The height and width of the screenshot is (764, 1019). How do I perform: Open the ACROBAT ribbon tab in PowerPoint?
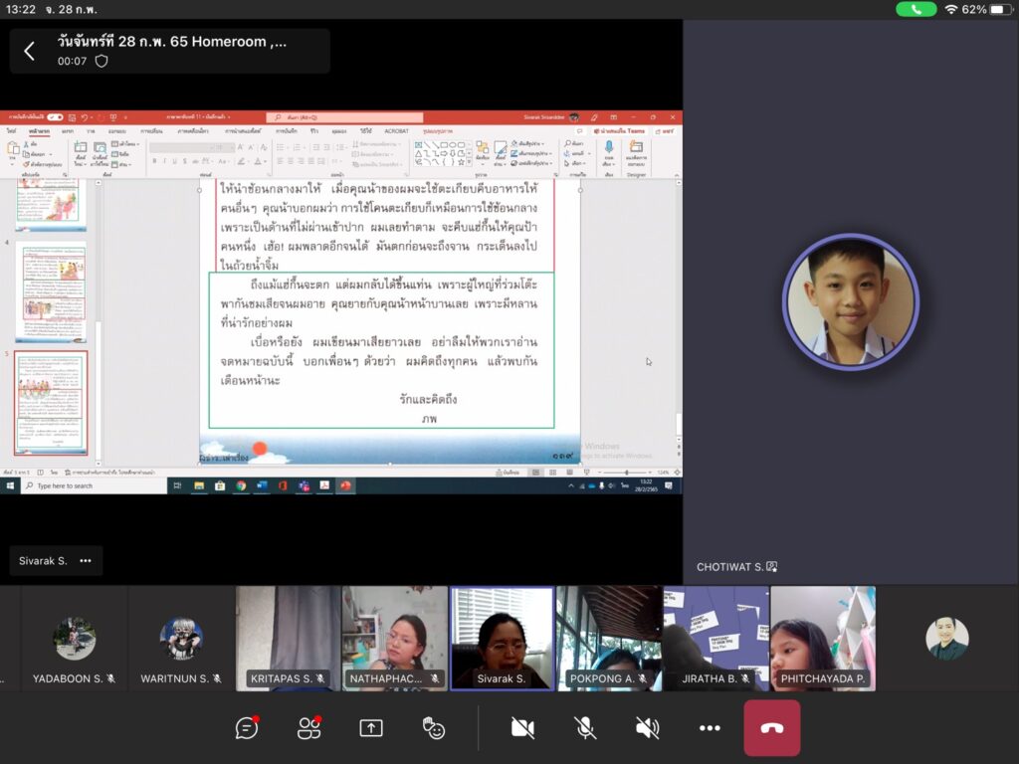[396, 131]
